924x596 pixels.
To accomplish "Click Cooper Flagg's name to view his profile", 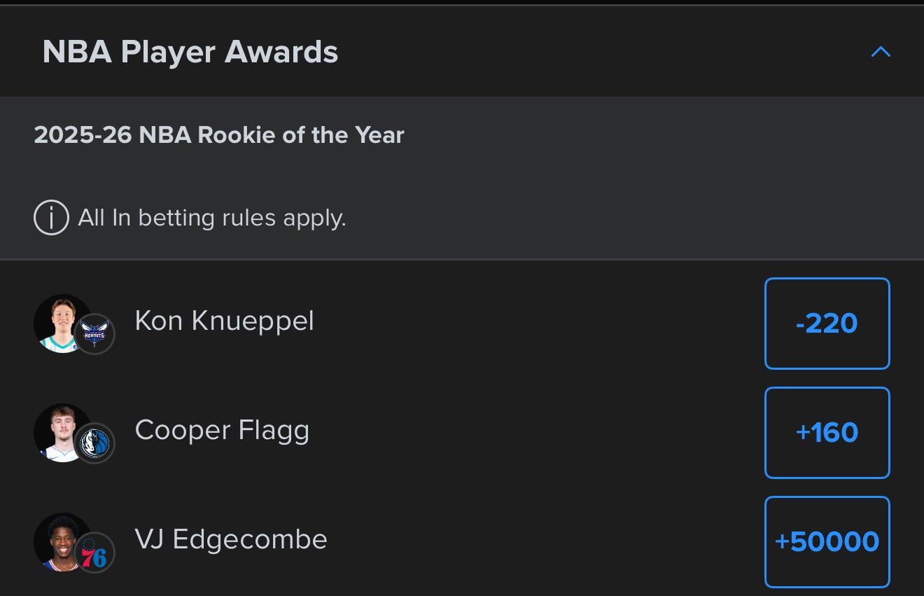I will 222,430.
